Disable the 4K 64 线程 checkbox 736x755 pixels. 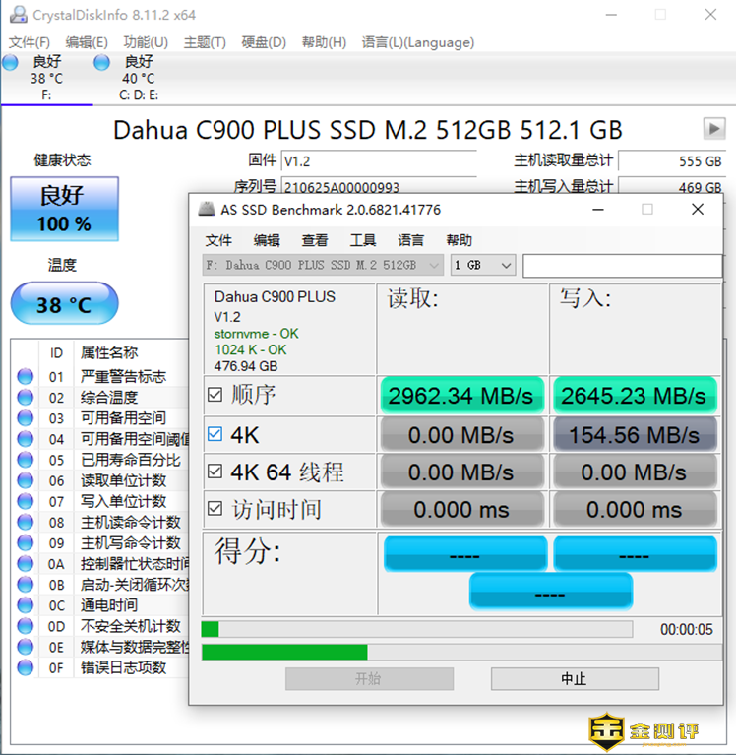click(215, 472)
